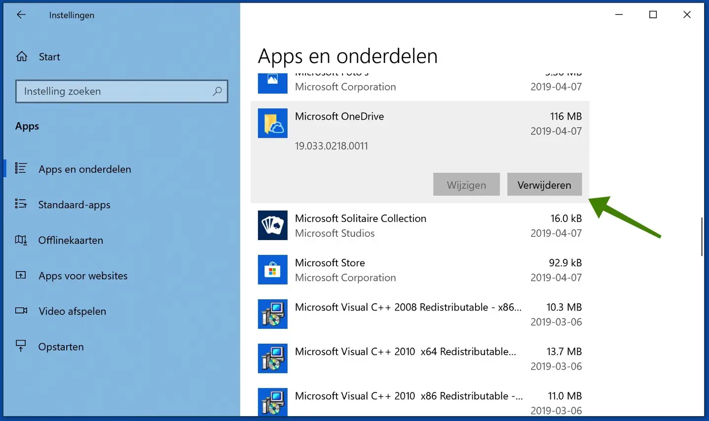709x421 pixels.
Task: Click the Apps en onderdelen page heading
Action: point(348,56)
